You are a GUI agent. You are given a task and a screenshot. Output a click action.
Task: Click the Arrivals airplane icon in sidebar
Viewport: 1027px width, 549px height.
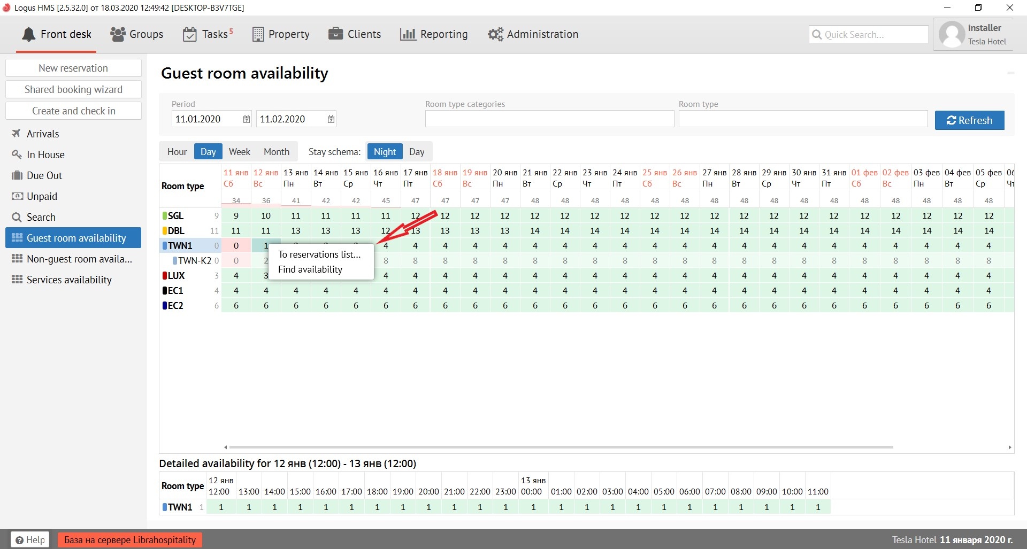pyautogui.click(x=17, y=134)
